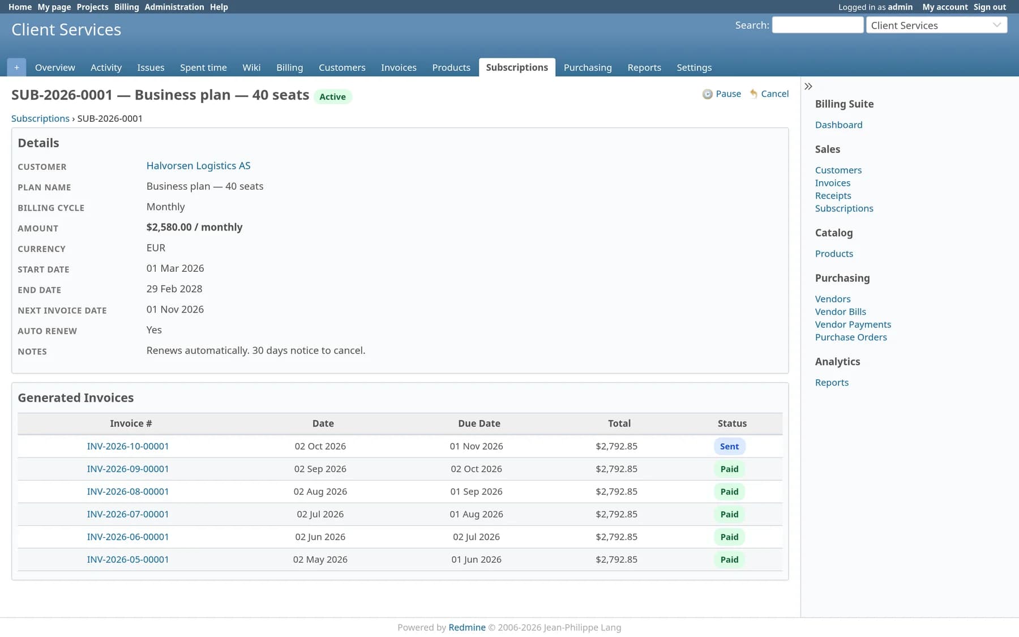The height and width of the screenshot is (637, 1019).
Task: Click the Cancel subscription arrow icon
Action: tap(753, 94)
